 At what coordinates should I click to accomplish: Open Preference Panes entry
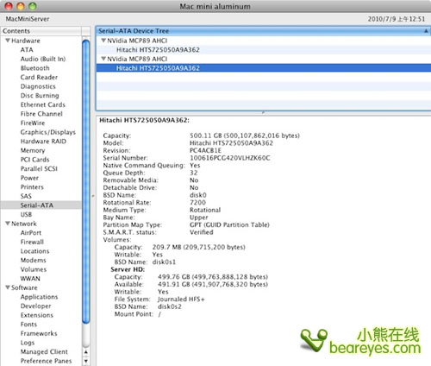point(46,361)
